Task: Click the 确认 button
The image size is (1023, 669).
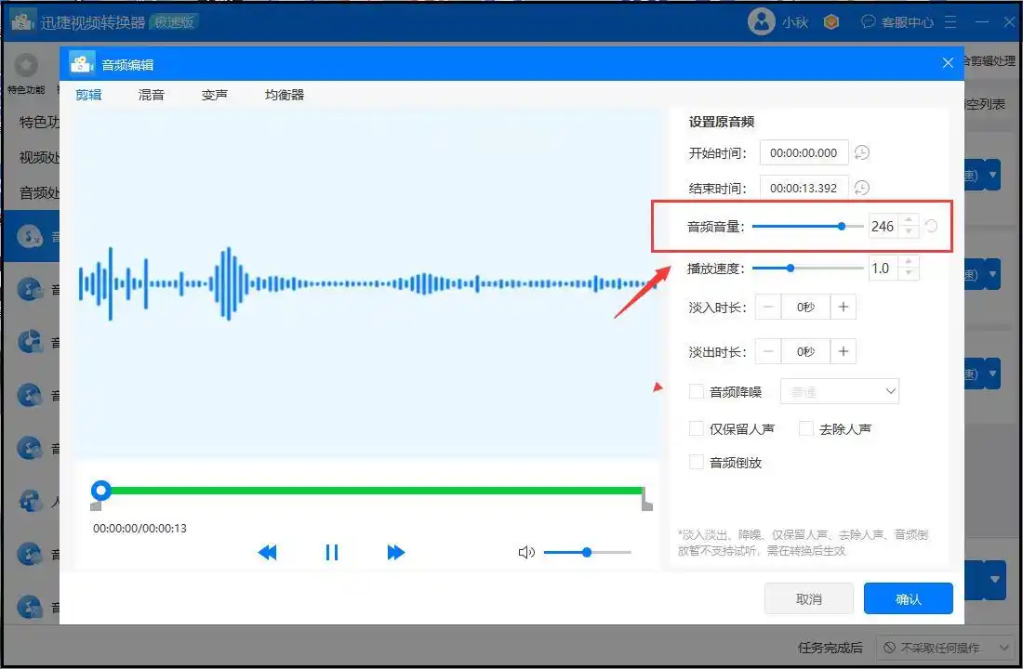Action: 908,599
